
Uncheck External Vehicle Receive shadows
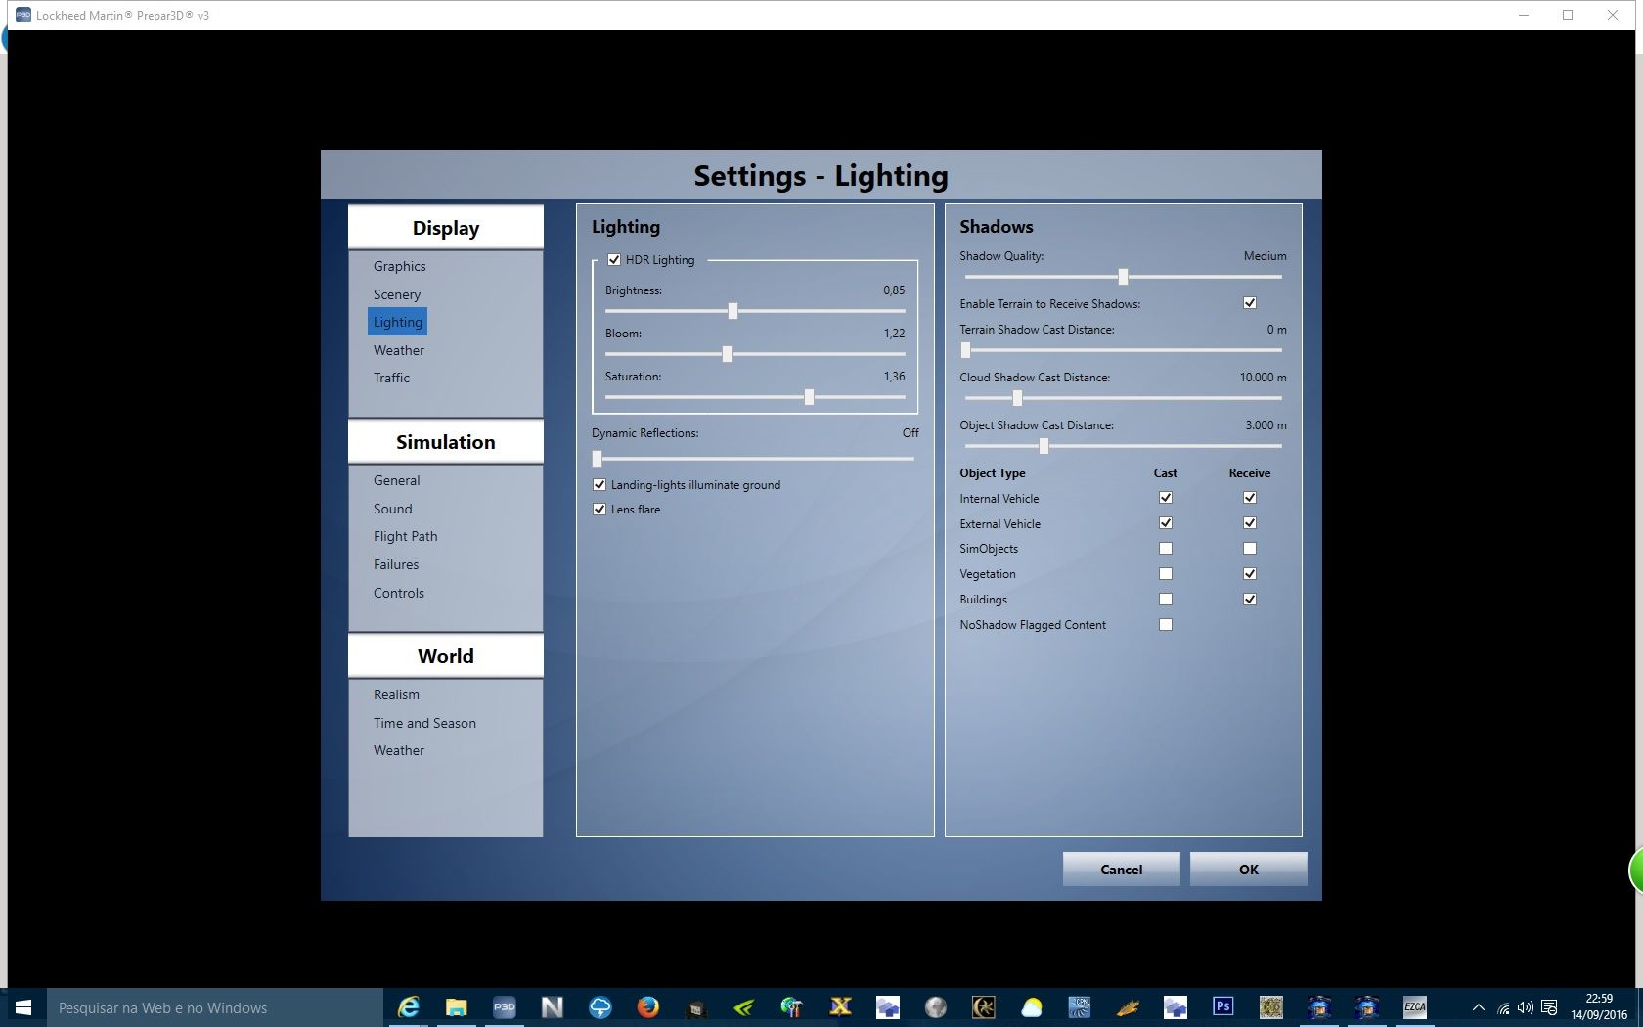[x=1250, y=523]
